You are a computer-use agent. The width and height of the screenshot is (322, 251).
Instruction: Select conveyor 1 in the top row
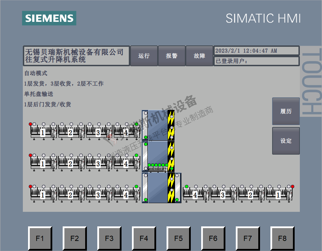43,132
